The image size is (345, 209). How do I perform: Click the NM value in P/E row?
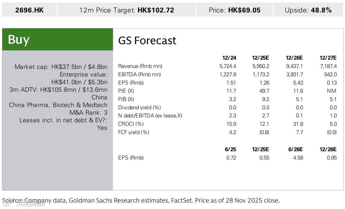pyautogui.click(x=332, y=91)
